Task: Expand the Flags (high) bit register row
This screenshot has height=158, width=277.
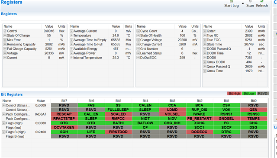Action: point(4,123)
